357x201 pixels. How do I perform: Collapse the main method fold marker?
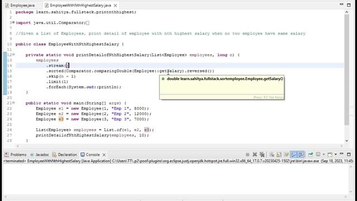pos(13,103)
